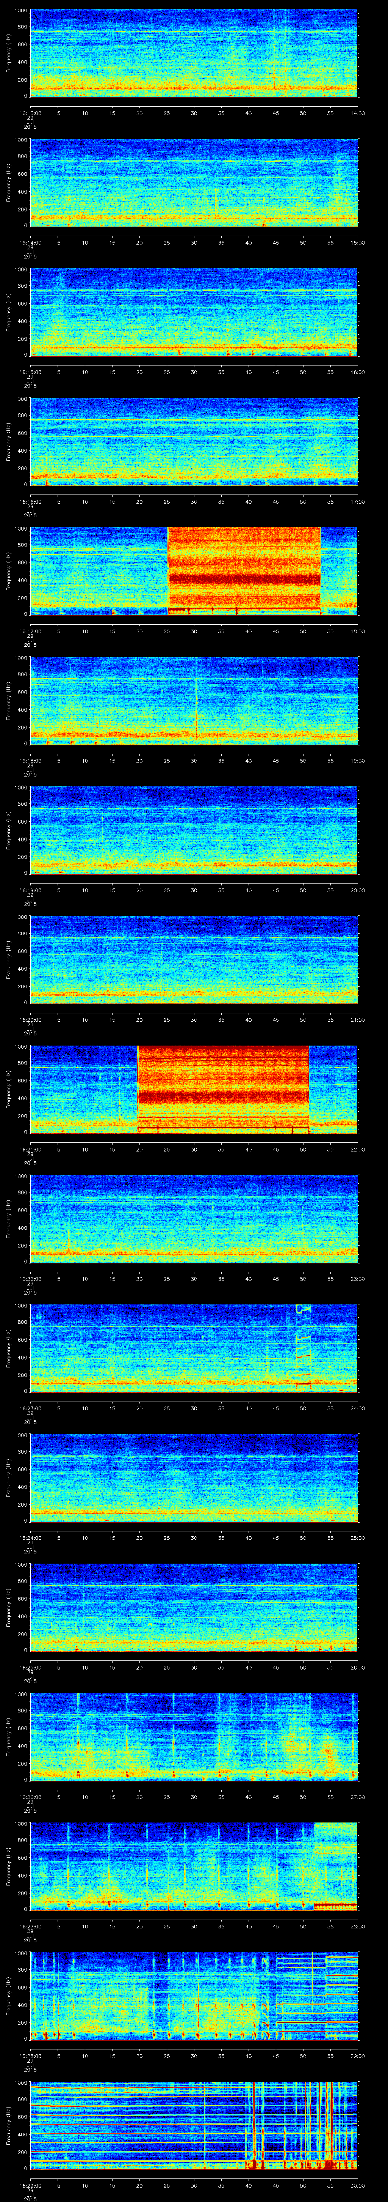This screenshot has width=388, height=2202.
Task: Select the spectrogram panel starting at 16:24:00
Action: 194,1477
